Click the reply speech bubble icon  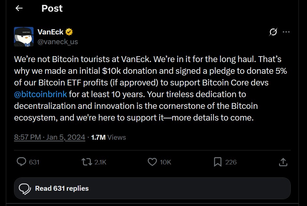coord(21,162)
